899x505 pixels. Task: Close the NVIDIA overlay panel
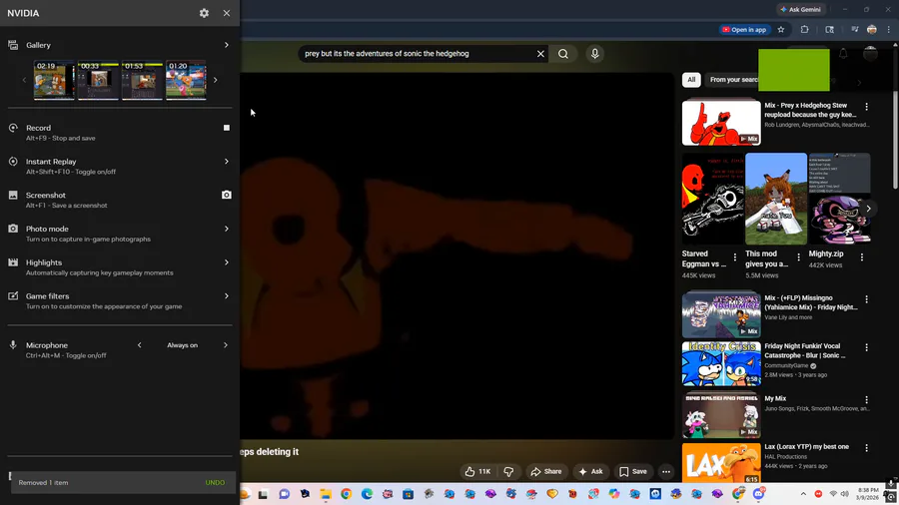[x=227, y=13]
